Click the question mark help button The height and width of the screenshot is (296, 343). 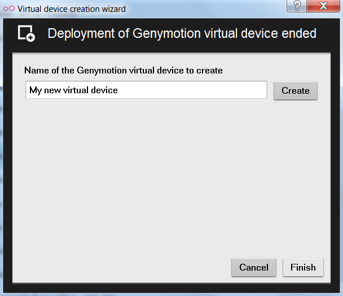[297, 6]
